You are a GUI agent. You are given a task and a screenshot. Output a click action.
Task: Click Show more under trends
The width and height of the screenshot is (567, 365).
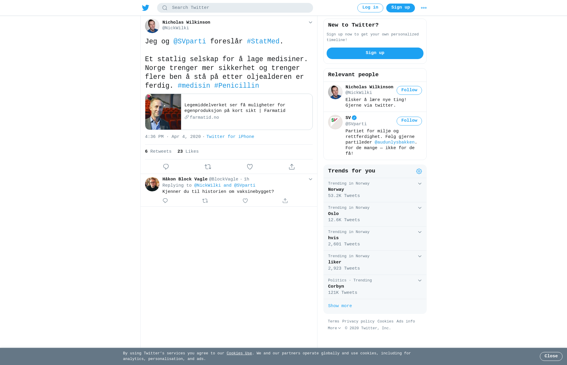point(340,306)
